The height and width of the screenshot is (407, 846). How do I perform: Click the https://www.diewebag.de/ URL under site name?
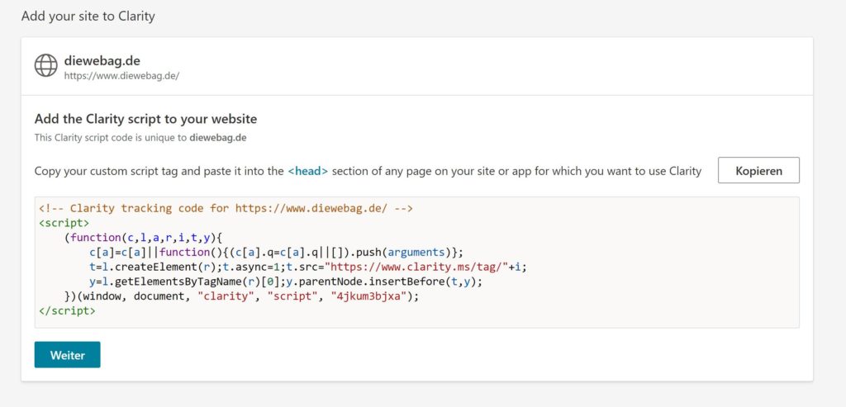point(121,76)
